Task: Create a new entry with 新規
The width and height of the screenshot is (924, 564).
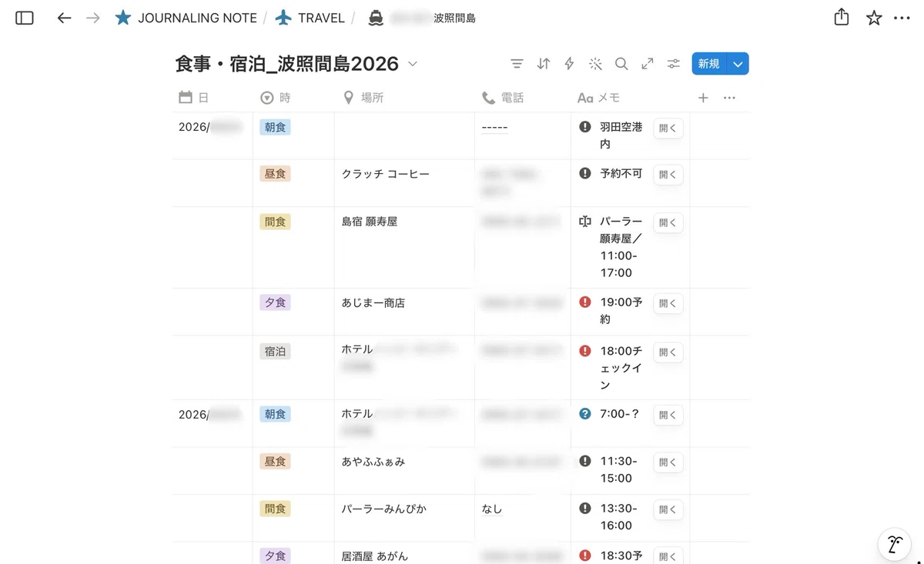Action: 709,64
